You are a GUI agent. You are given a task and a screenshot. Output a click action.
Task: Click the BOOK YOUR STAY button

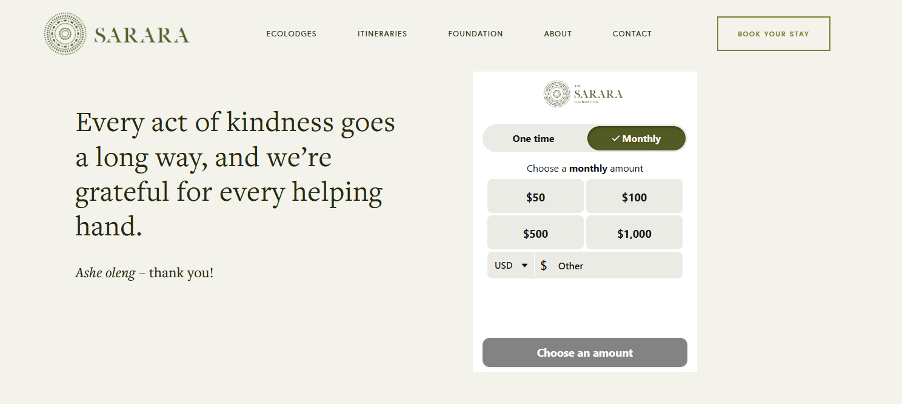coord(773,33)
